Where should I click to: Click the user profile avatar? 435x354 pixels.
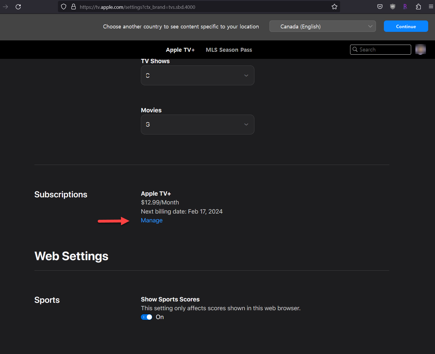(x=420, y=49)
